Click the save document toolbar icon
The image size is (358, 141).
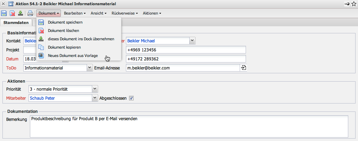tap(4, 14)
